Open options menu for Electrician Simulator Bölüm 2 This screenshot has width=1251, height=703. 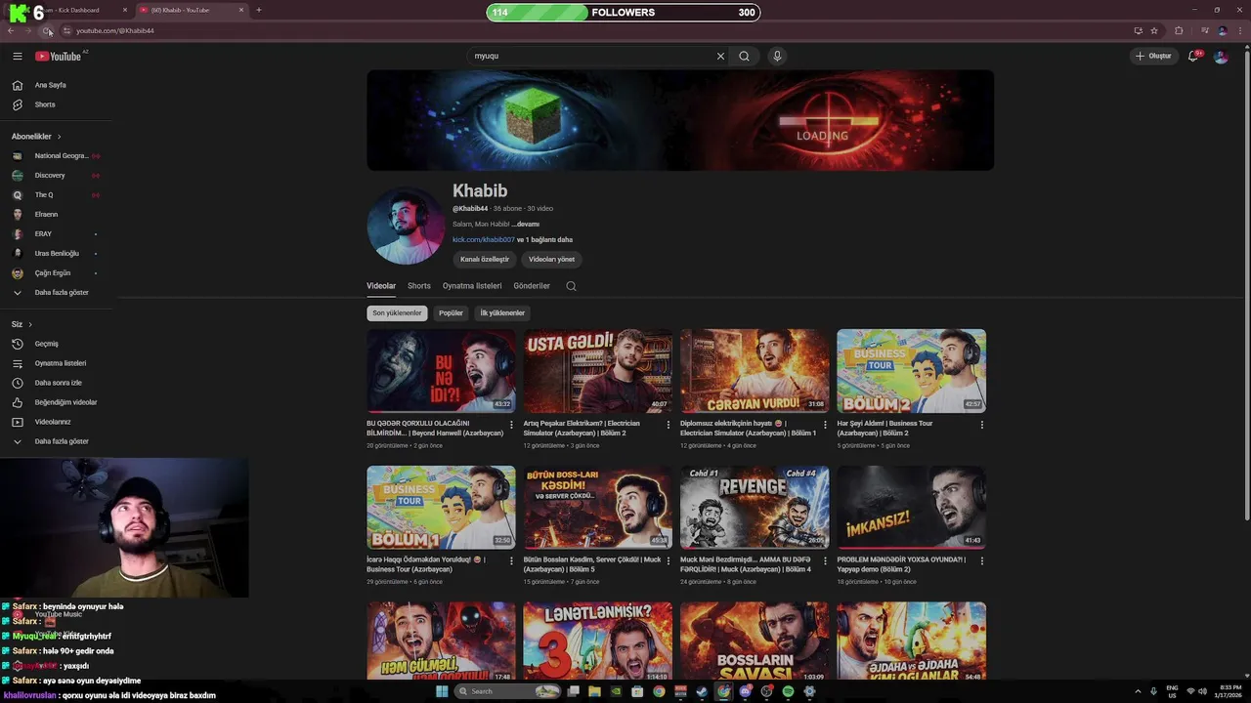click(669, 425)
